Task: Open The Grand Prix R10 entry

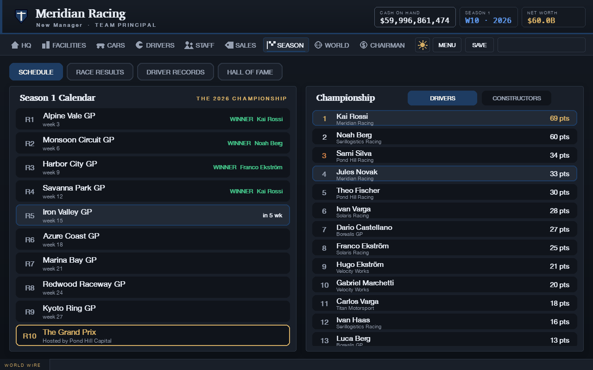Action: 153,335
